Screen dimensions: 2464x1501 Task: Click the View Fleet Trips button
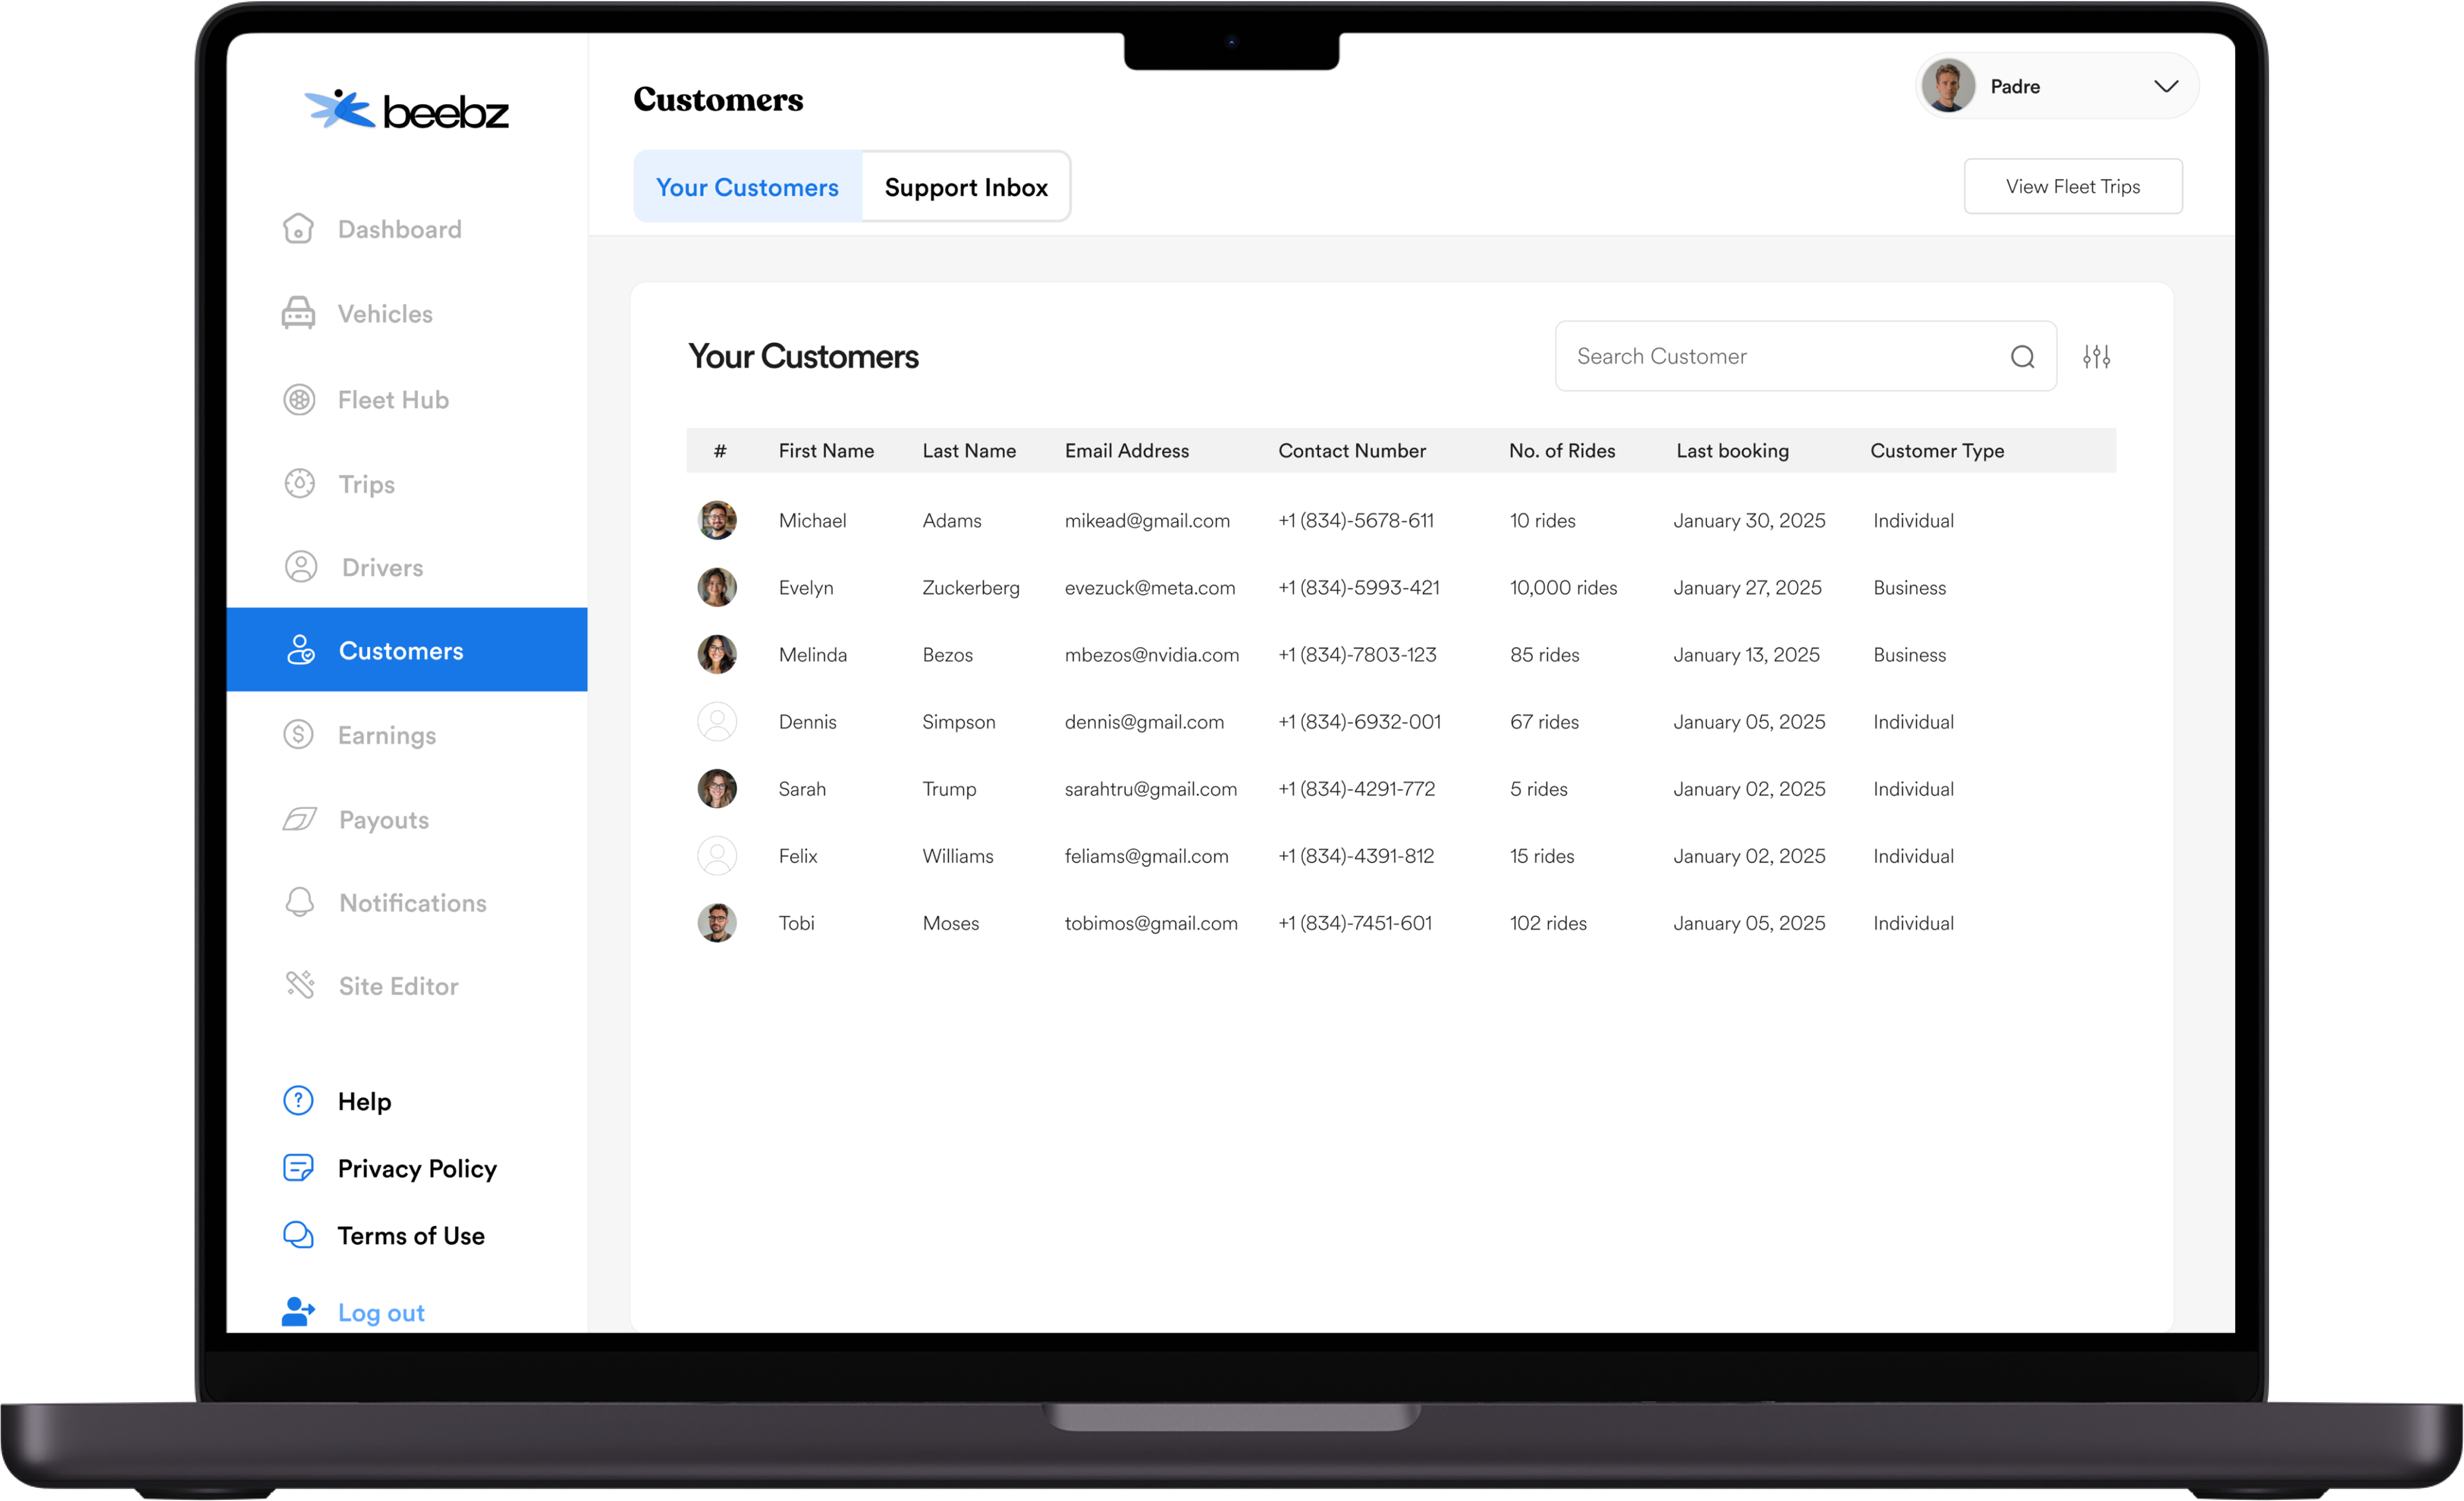[2073, 186]
